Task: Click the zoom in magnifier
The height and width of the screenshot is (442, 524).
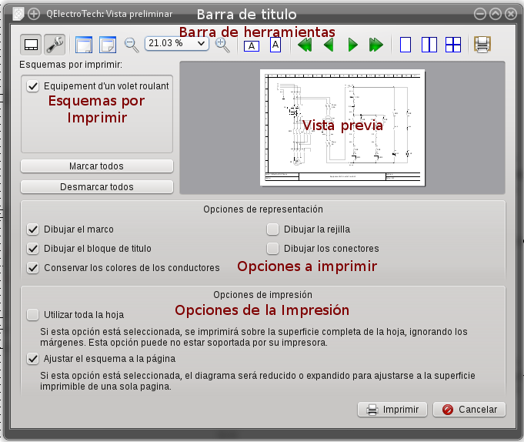Action: point(222,45)
